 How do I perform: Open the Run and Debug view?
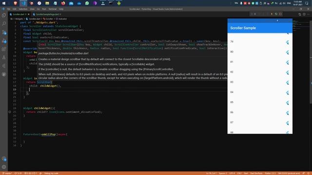click(4, 41)
